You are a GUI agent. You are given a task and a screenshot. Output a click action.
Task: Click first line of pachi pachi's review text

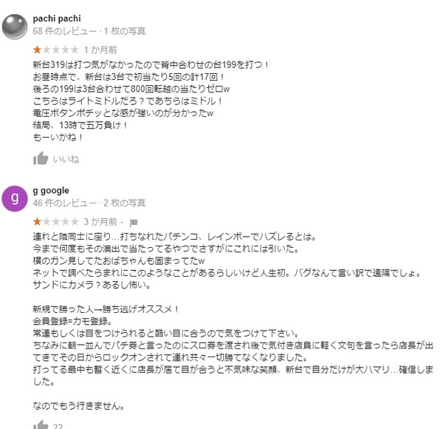tap(151, 64)
